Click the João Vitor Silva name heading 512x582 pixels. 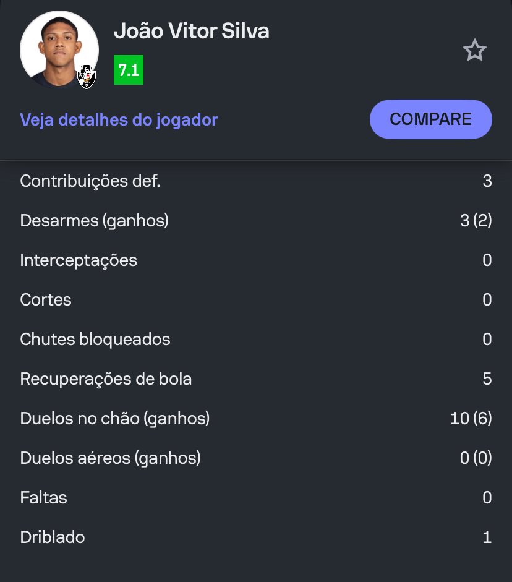point(192,32)
